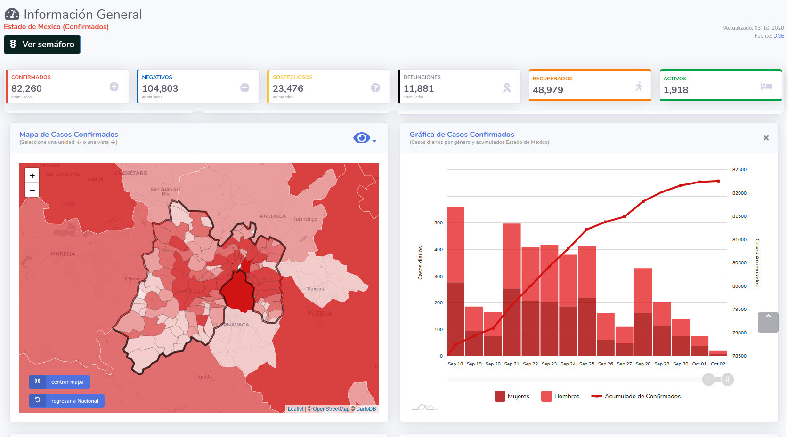The height and width of the screenshot is (437, 788).
Task: Zoom out on the map with minus button
Action: [x=32, y=190]
